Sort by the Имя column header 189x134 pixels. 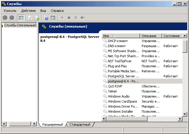[121, 36]
